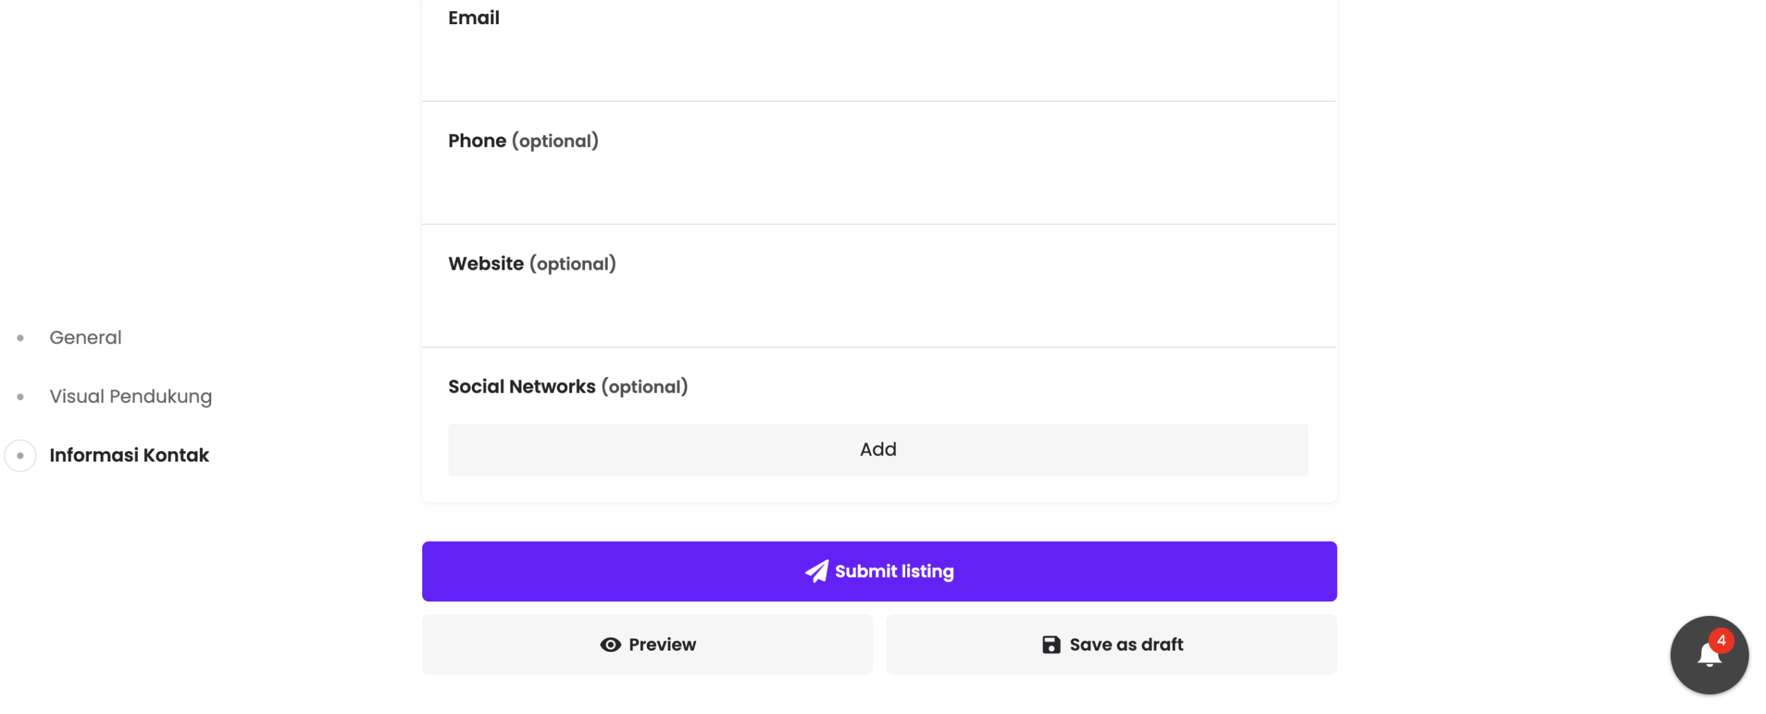
Task: Focus the Phone input field
Action: [x=877, y=185]
